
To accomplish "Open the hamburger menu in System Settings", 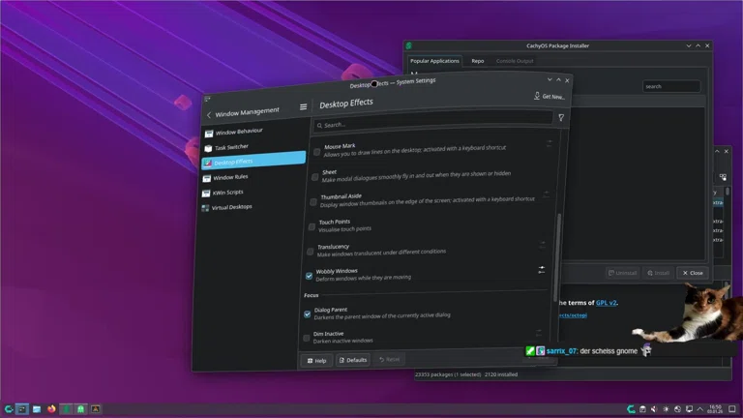I will click(303, 107).
